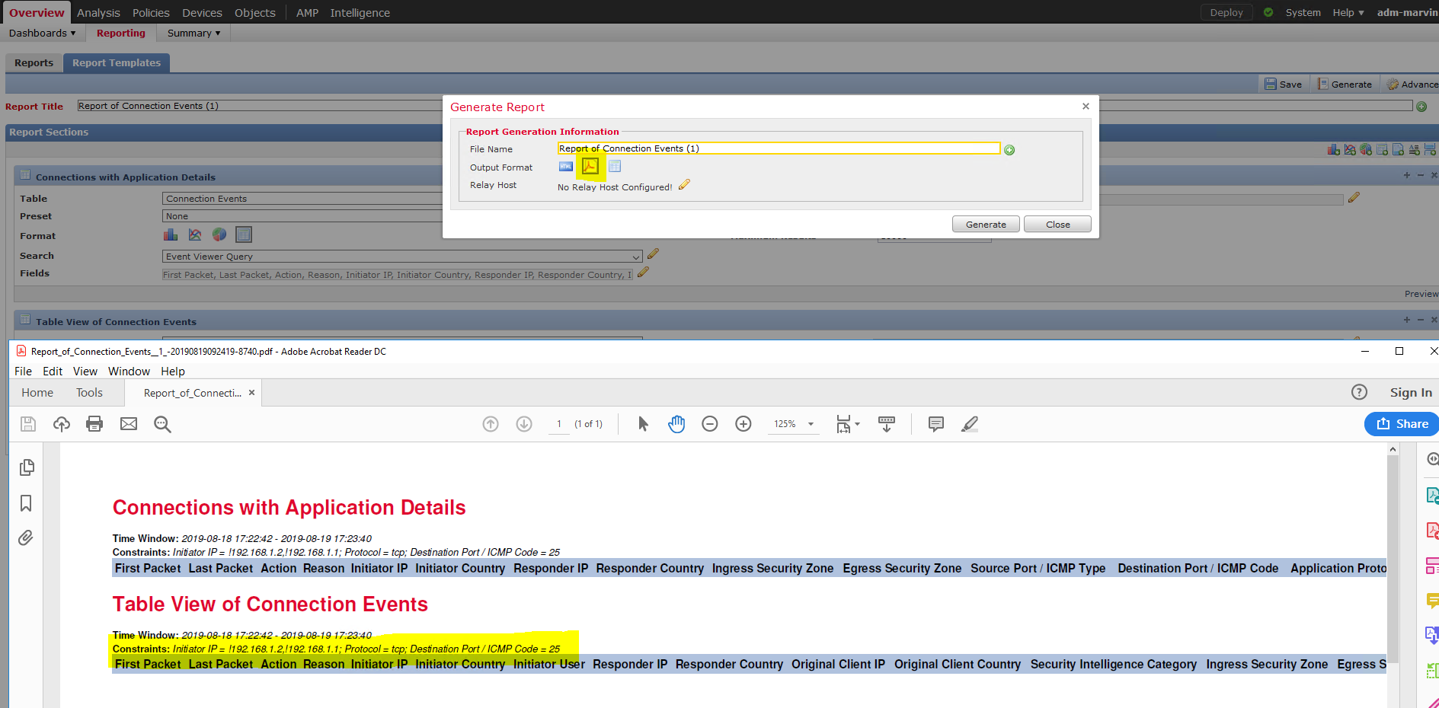This screenshot has width=1439, height=708.
Task: Click Sign In in Acrobat Reader
Action: (1410, 392)
